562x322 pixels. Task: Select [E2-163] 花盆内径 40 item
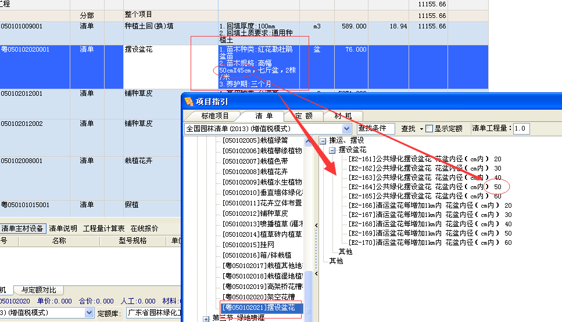click(425, 178)
